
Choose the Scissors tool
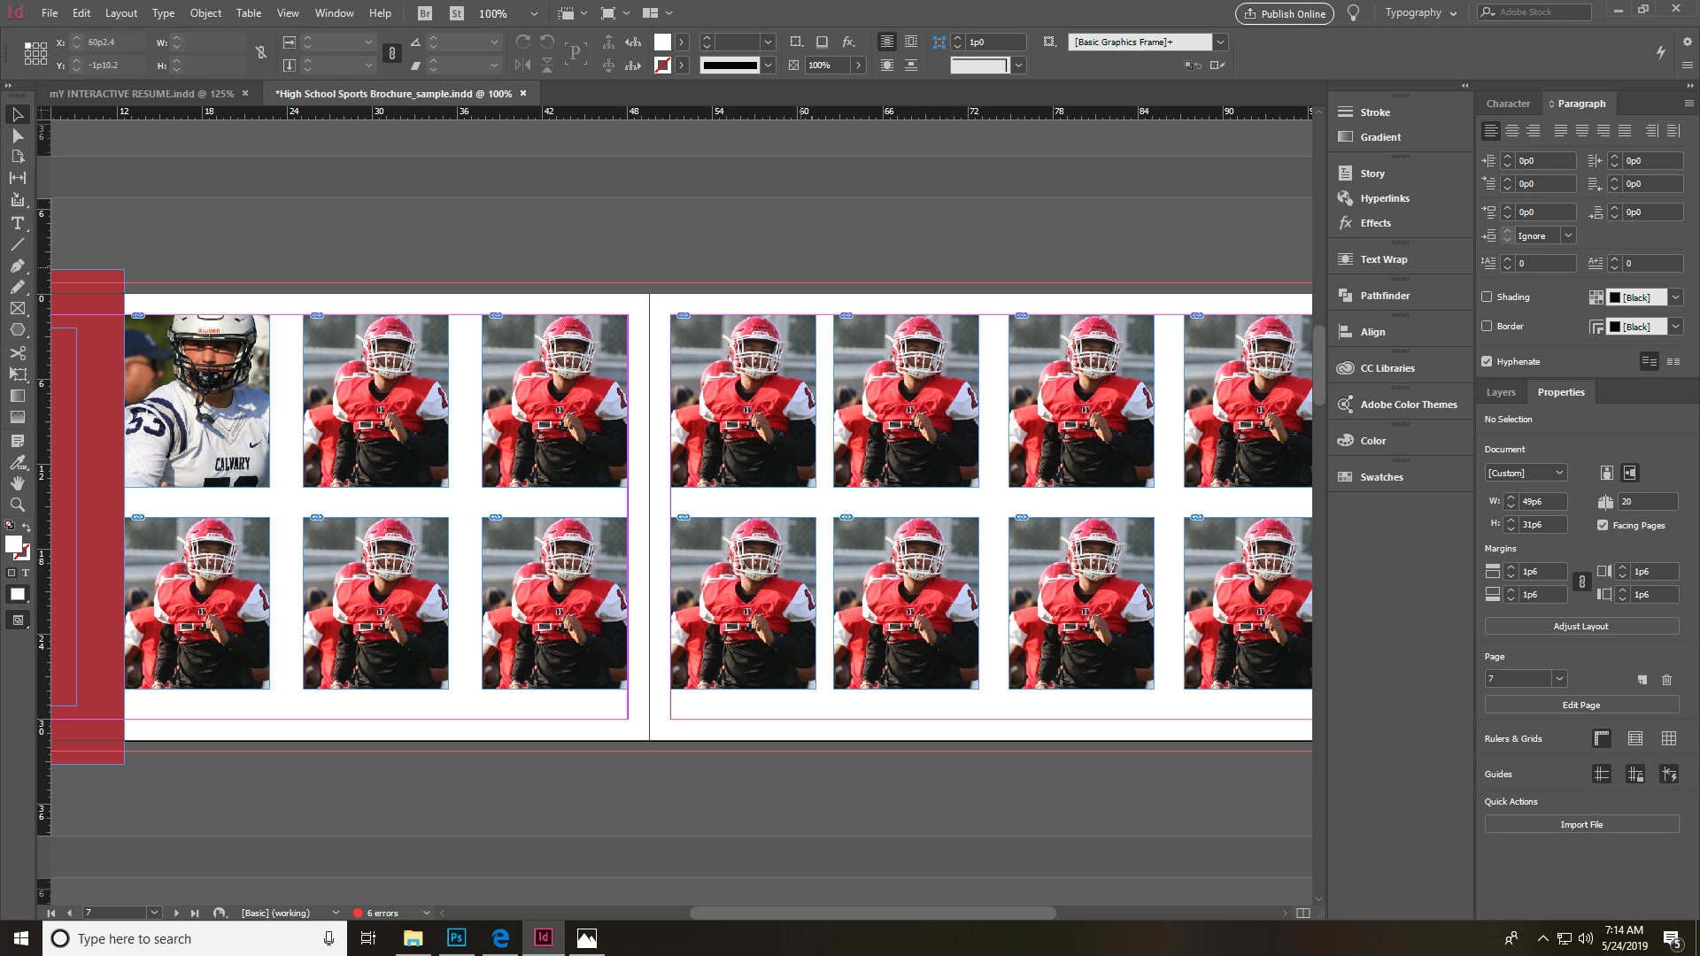pyautogui.click(x=17, y=352)
